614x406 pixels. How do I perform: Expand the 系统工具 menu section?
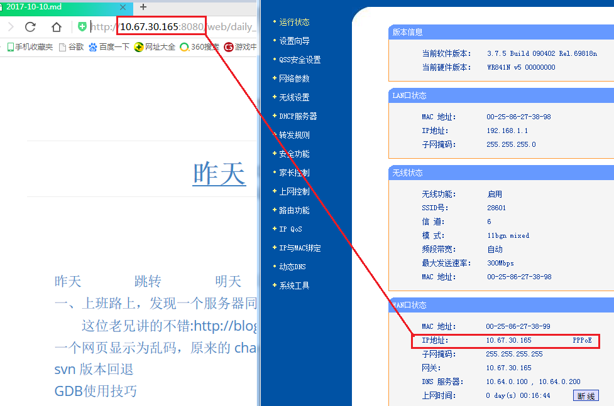(x=294, y=286)
